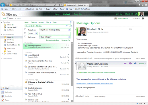Open Conversations by Date sort dropdown

(53, 40)
